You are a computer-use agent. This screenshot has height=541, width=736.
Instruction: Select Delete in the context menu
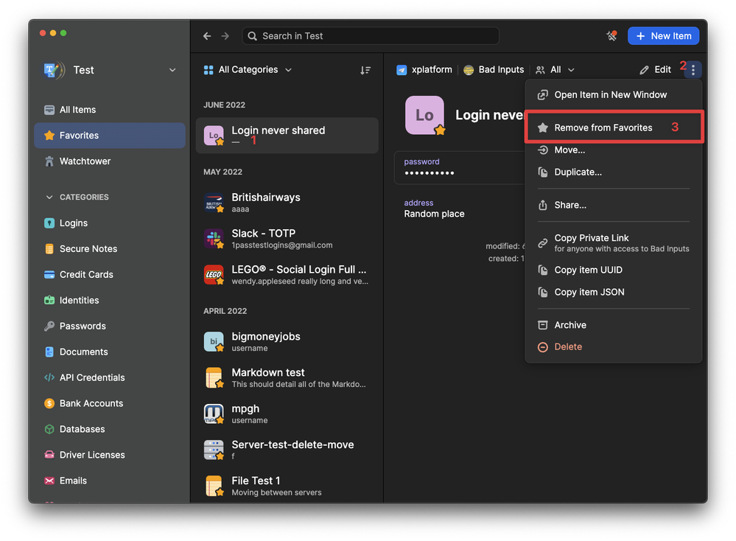pos(567,347)
